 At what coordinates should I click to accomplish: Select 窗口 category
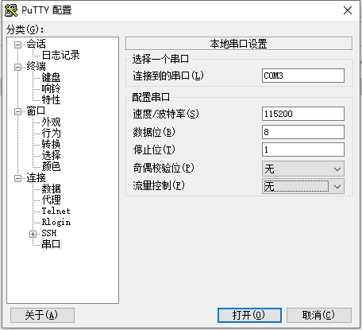coord(37,111)
